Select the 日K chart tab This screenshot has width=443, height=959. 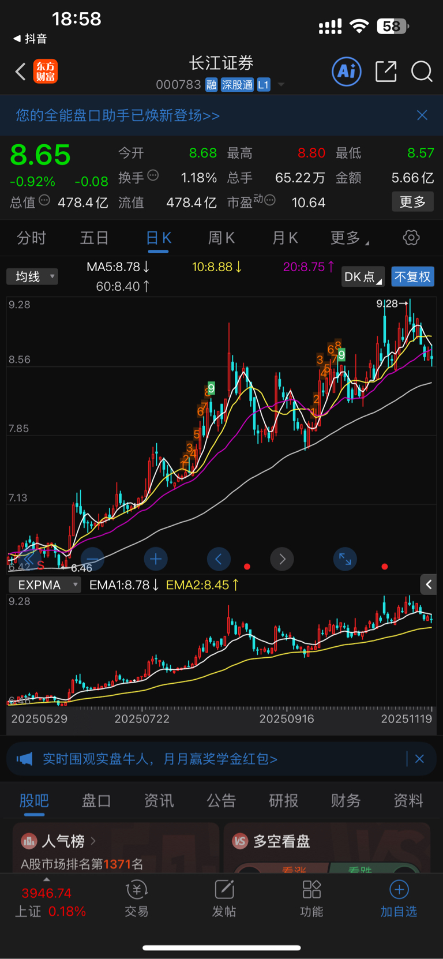click(159, 238)
